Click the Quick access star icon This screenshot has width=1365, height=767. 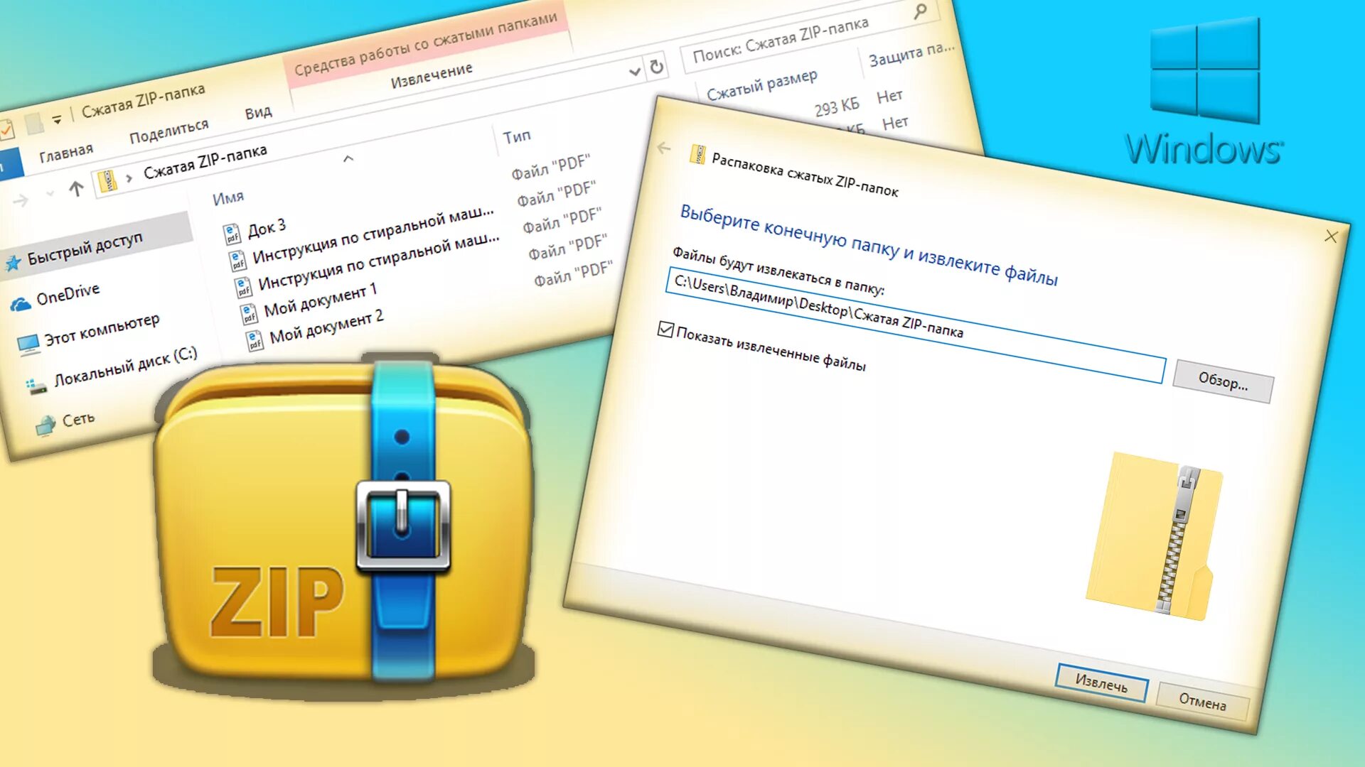coord(13,263)
